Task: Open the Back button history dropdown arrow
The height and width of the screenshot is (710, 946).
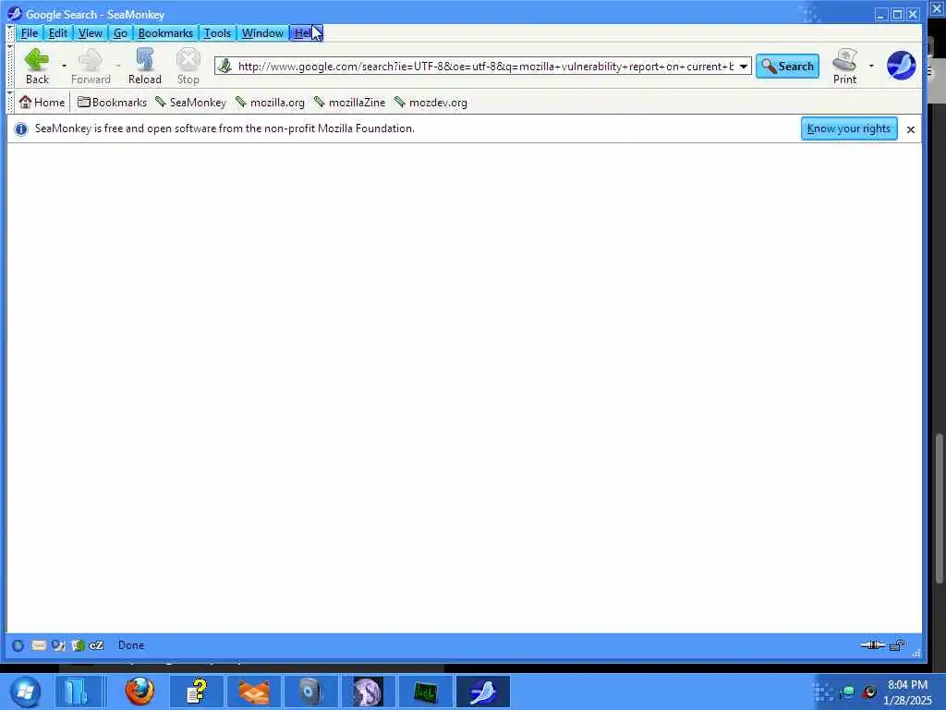Action: [x=64, y=66]
